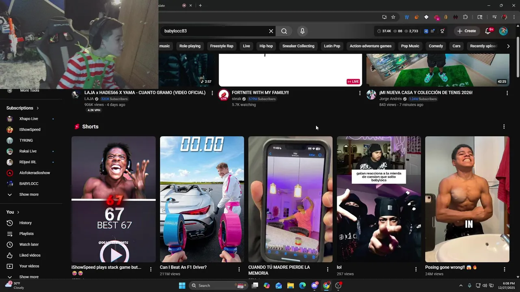This screenshot has height=292, width=520.
Task: Open Playlists in sidebar
Action: coord(26,234)
